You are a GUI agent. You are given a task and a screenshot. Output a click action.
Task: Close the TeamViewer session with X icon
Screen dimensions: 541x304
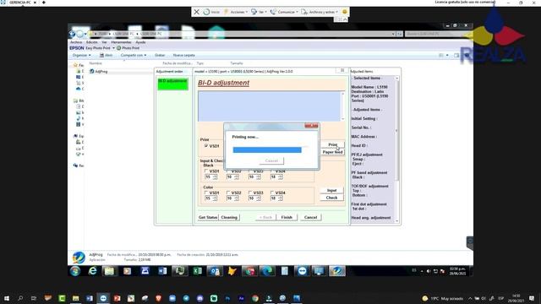tap(196, 12)
